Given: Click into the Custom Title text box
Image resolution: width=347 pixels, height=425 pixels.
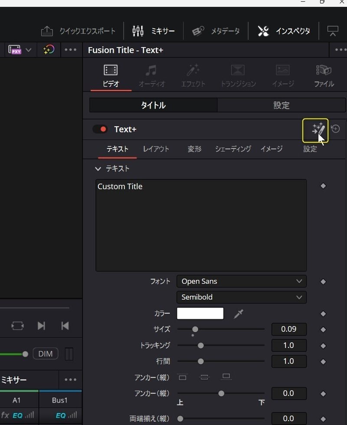Looking at the screenshot, I should click(x=201, y=225).
